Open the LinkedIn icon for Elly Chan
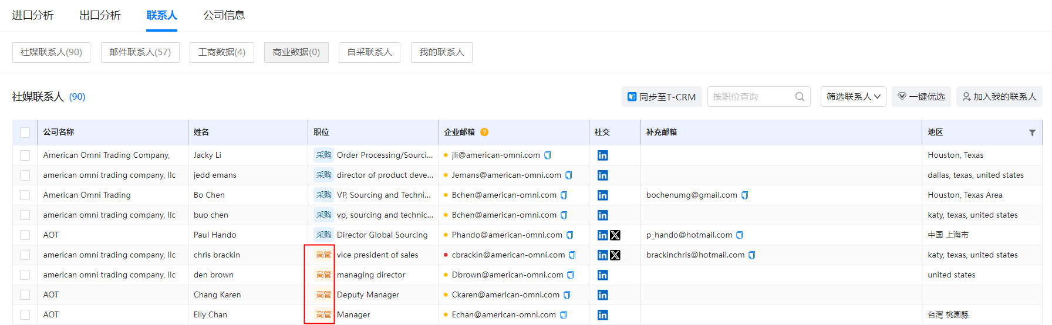 tap(602, 315)
